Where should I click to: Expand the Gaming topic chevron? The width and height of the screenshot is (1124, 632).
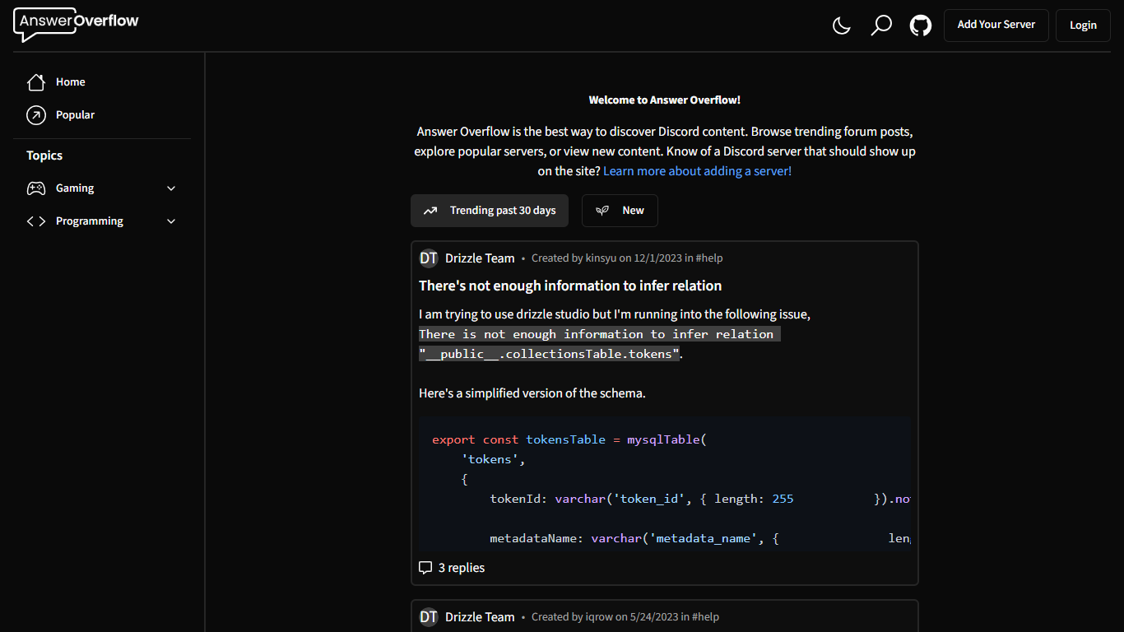(171, 188)
